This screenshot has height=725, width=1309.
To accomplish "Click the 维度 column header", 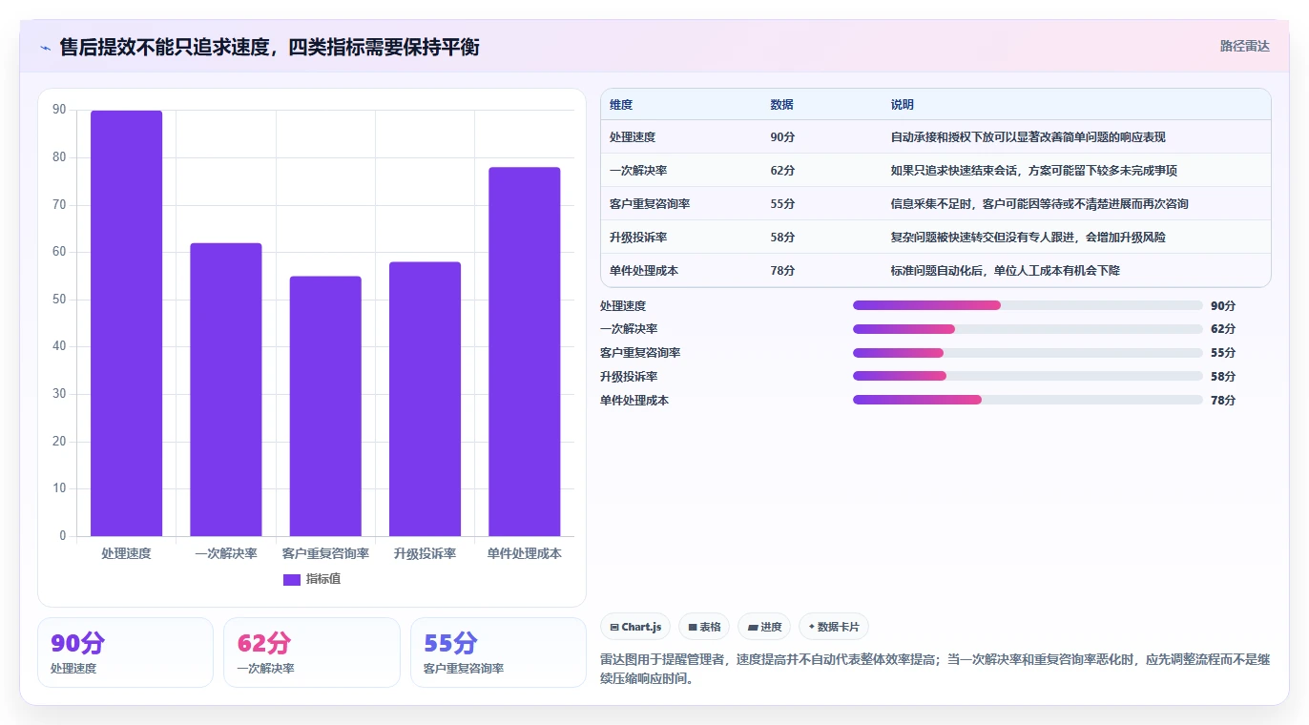I will coord(621,105).
